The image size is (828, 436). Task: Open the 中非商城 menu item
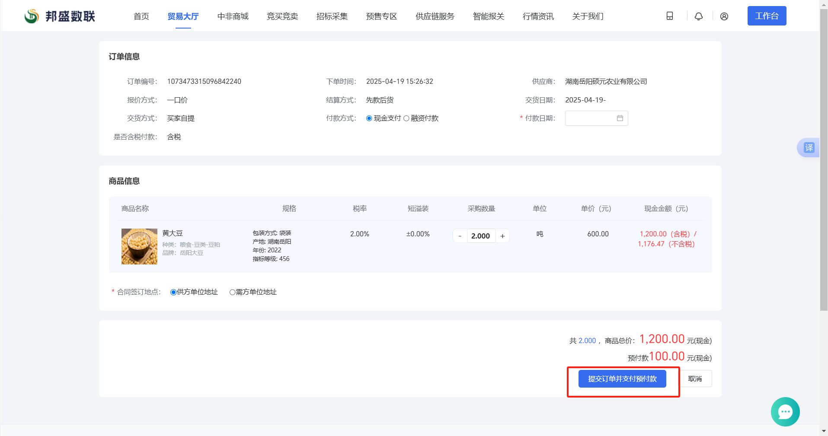233,16
